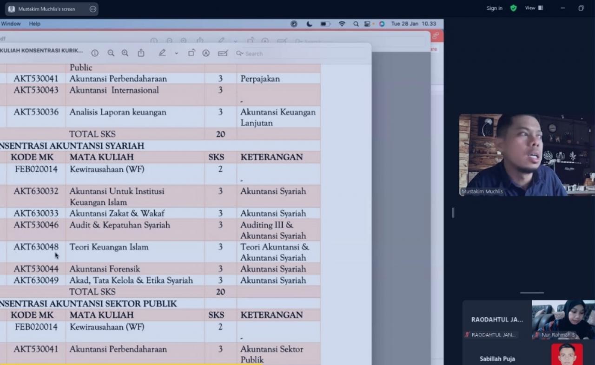Screen dimensions: 595x365
Task: Open macOS Control Center toggles
Action: coord(367,24)
